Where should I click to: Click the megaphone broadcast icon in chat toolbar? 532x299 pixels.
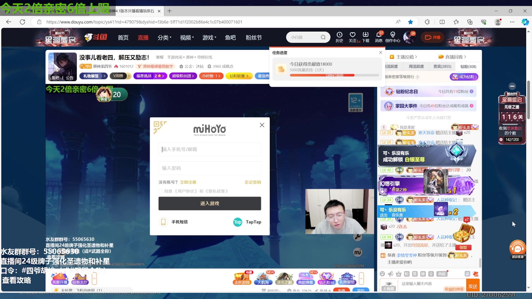391,274
